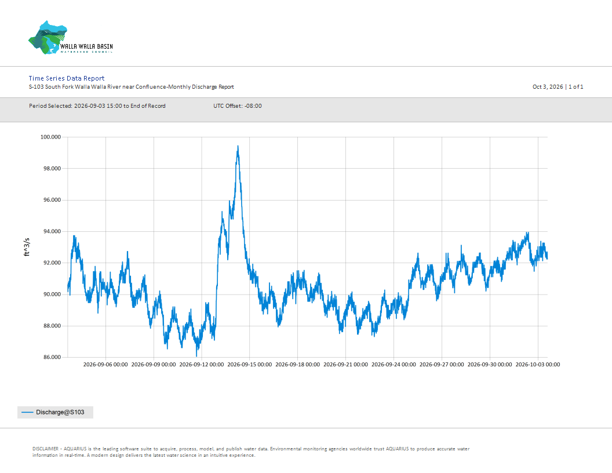Click the 96.000 y-axis label
Viewport: 612px width, 473px height.
(x=52, y=200)
